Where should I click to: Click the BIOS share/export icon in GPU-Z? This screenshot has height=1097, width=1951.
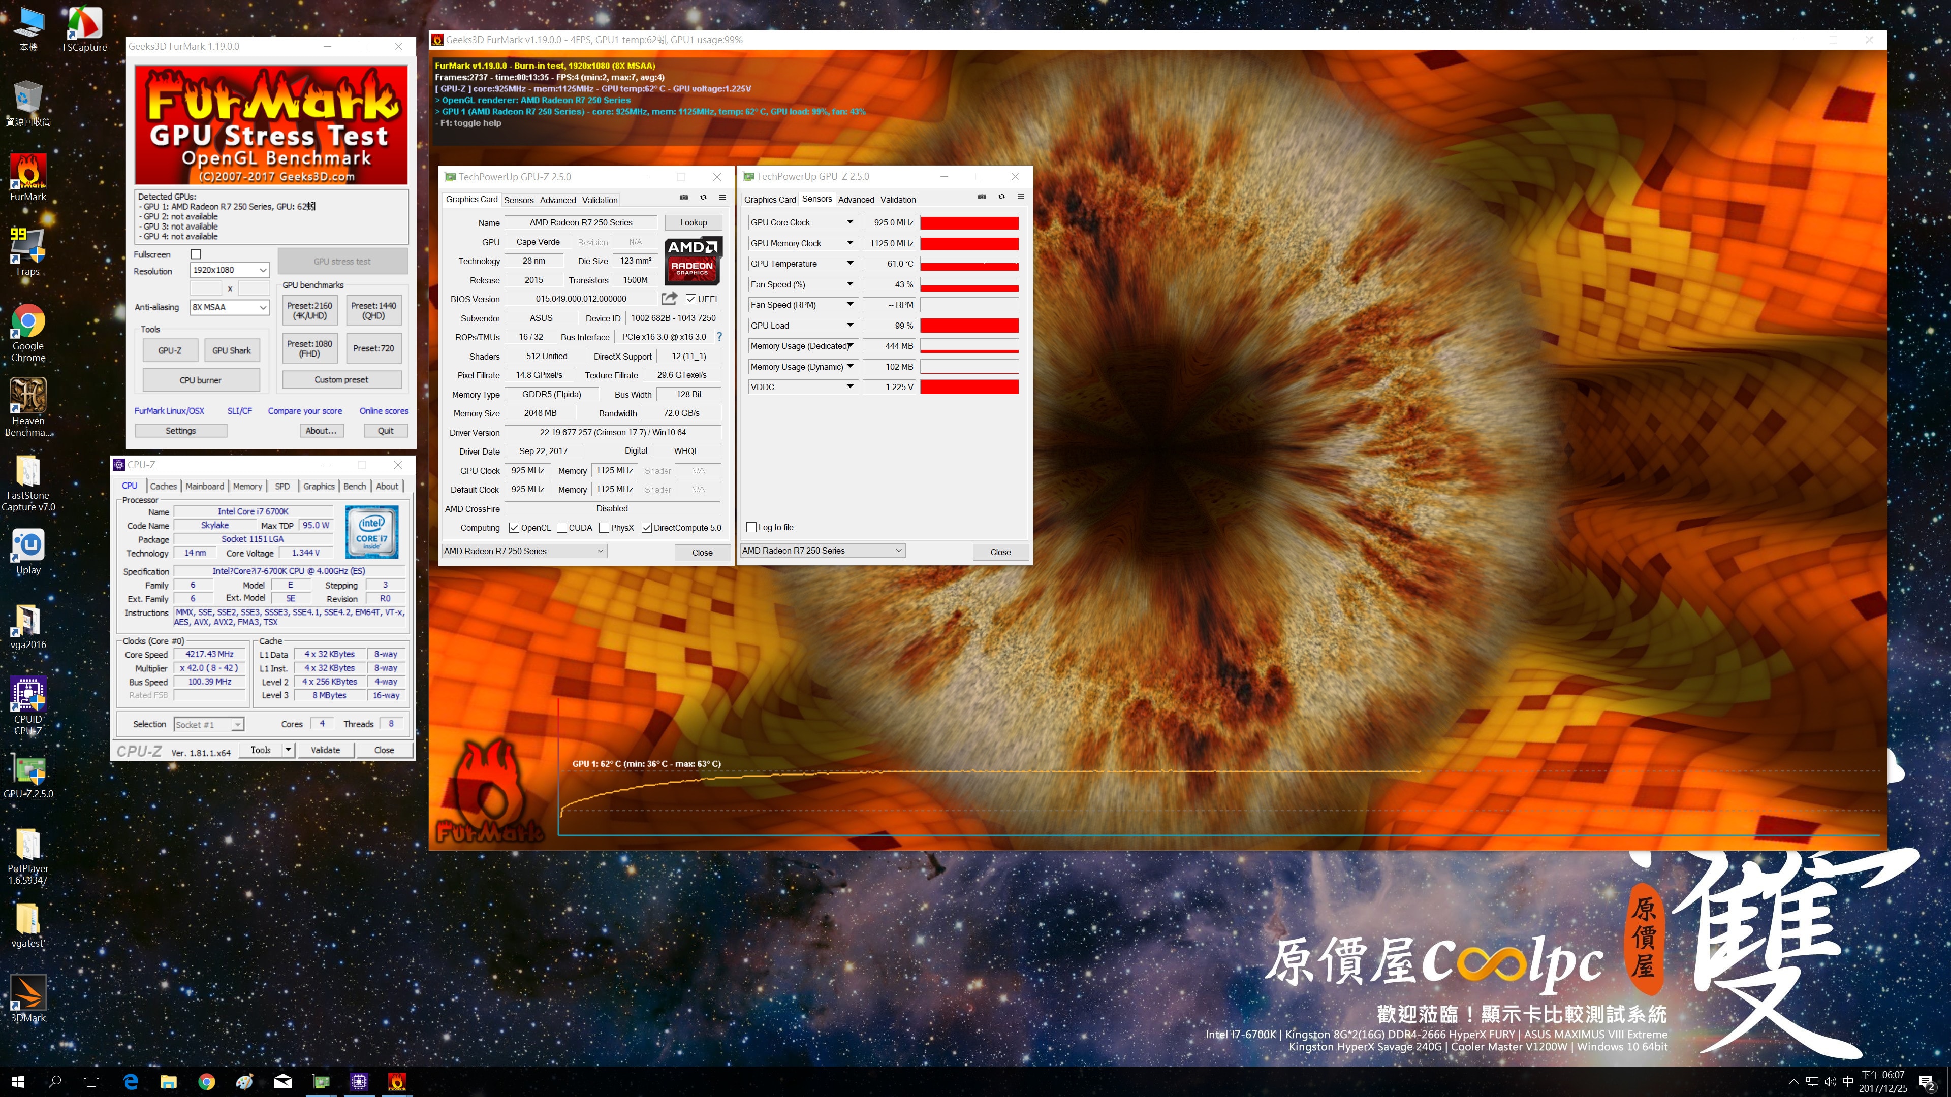(669, 298)
